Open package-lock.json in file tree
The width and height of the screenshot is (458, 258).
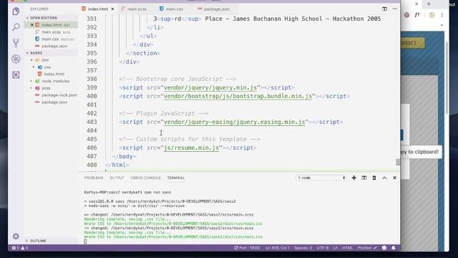tap(59, 95)
